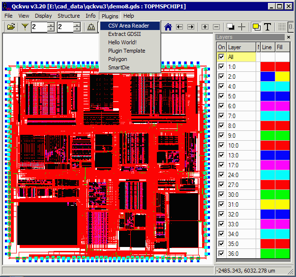
Task: Change fill color of layer 9:0
Action: point(282,135)
